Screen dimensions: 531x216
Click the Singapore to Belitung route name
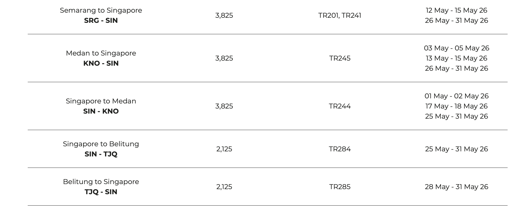pyautogui.click(x=101, y=144)
